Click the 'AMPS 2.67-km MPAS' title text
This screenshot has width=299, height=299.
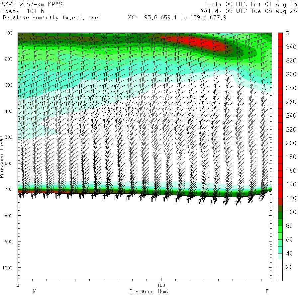click(32, 4)
